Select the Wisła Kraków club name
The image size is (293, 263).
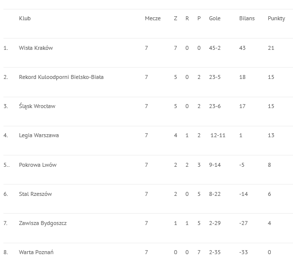pyautogui.click(x=36, y=48)
